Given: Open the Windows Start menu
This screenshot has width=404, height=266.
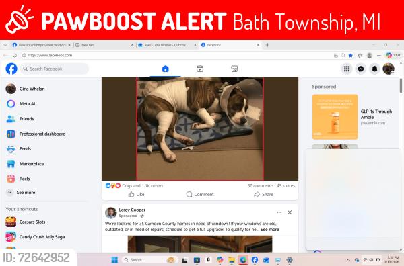Looking at the screenshot, I should click(114, 260).
